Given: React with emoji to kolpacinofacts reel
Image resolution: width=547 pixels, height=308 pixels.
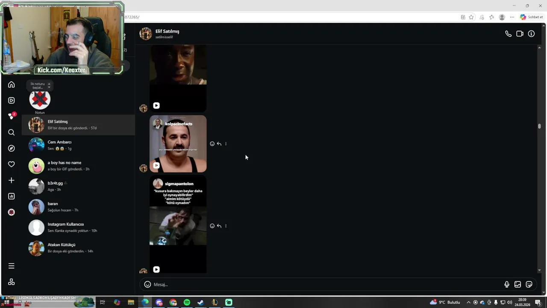Looking at the screenshot, I should point(212,144).
